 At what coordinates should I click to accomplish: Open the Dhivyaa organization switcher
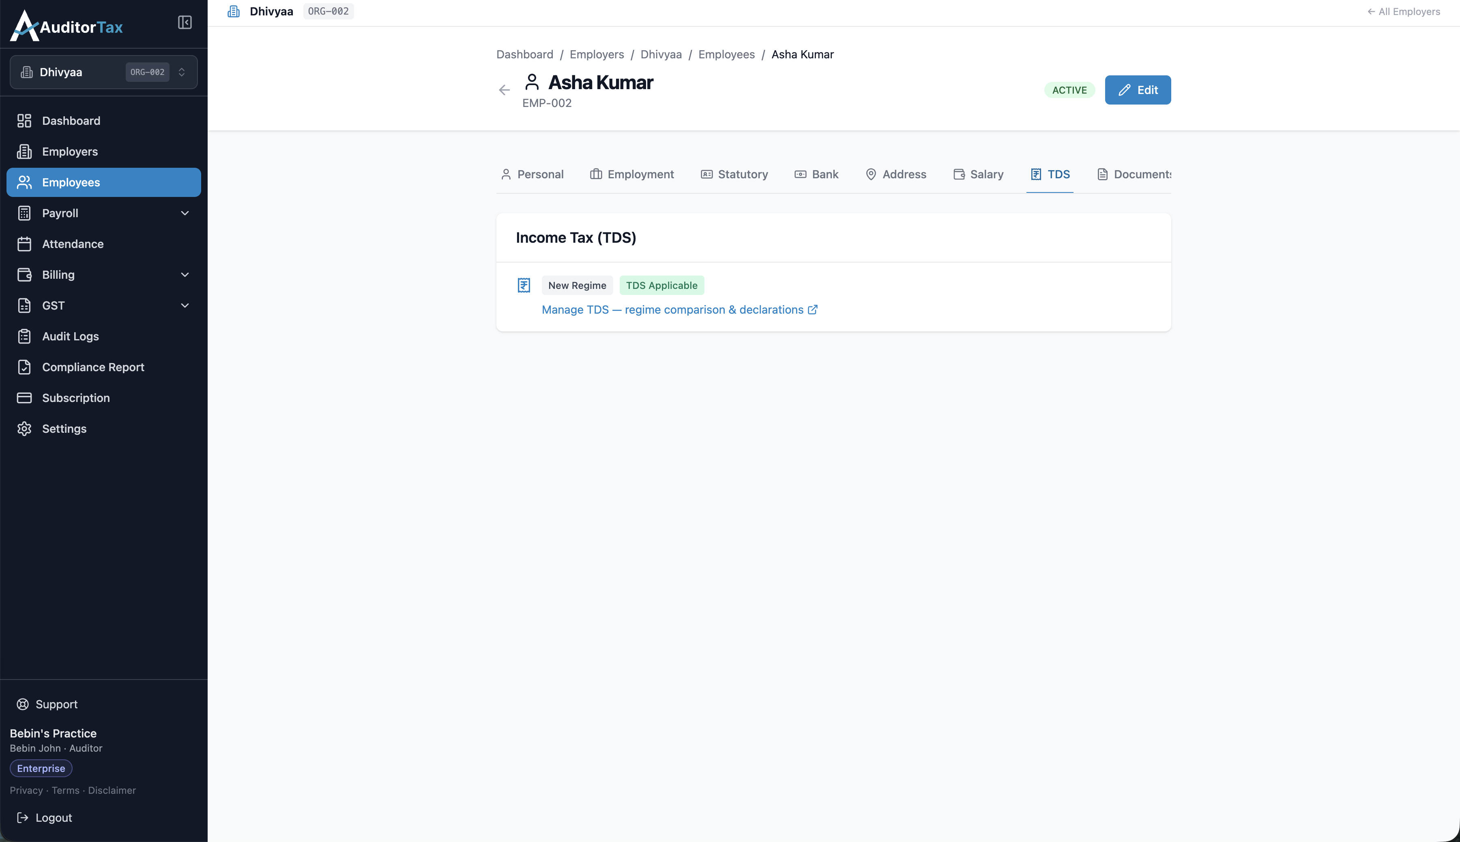pos(103,72)
